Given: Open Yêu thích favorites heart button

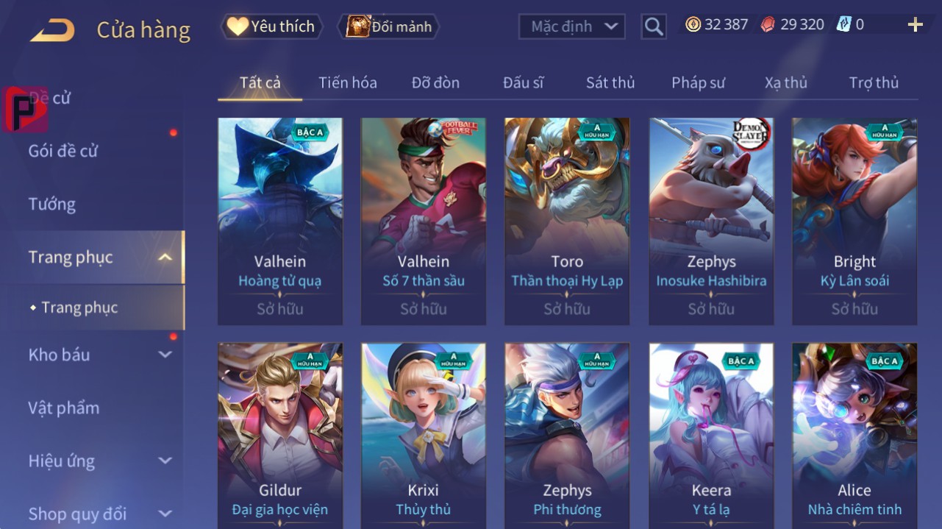Looking at the screenshot, I should (271, 26).
